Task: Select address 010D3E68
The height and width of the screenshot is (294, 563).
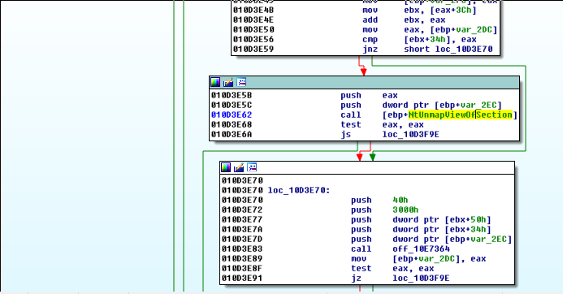Action: [232, 124]
